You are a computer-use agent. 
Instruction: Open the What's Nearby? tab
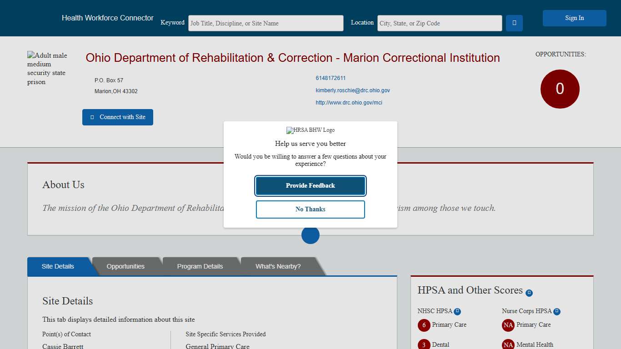point(277,266)
